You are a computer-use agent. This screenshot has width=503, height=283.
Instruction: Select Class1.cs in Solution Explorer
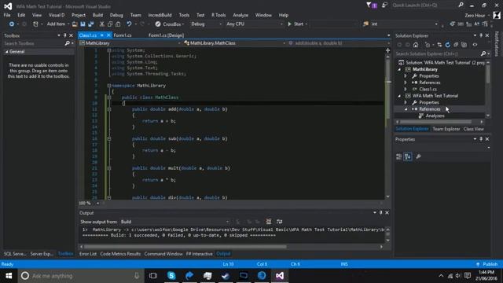coord(428,89)
